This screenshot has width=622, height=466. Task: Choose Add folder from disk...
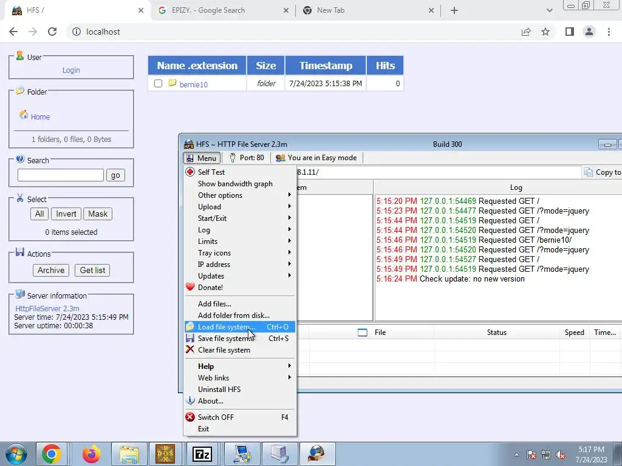click(239, 316)
